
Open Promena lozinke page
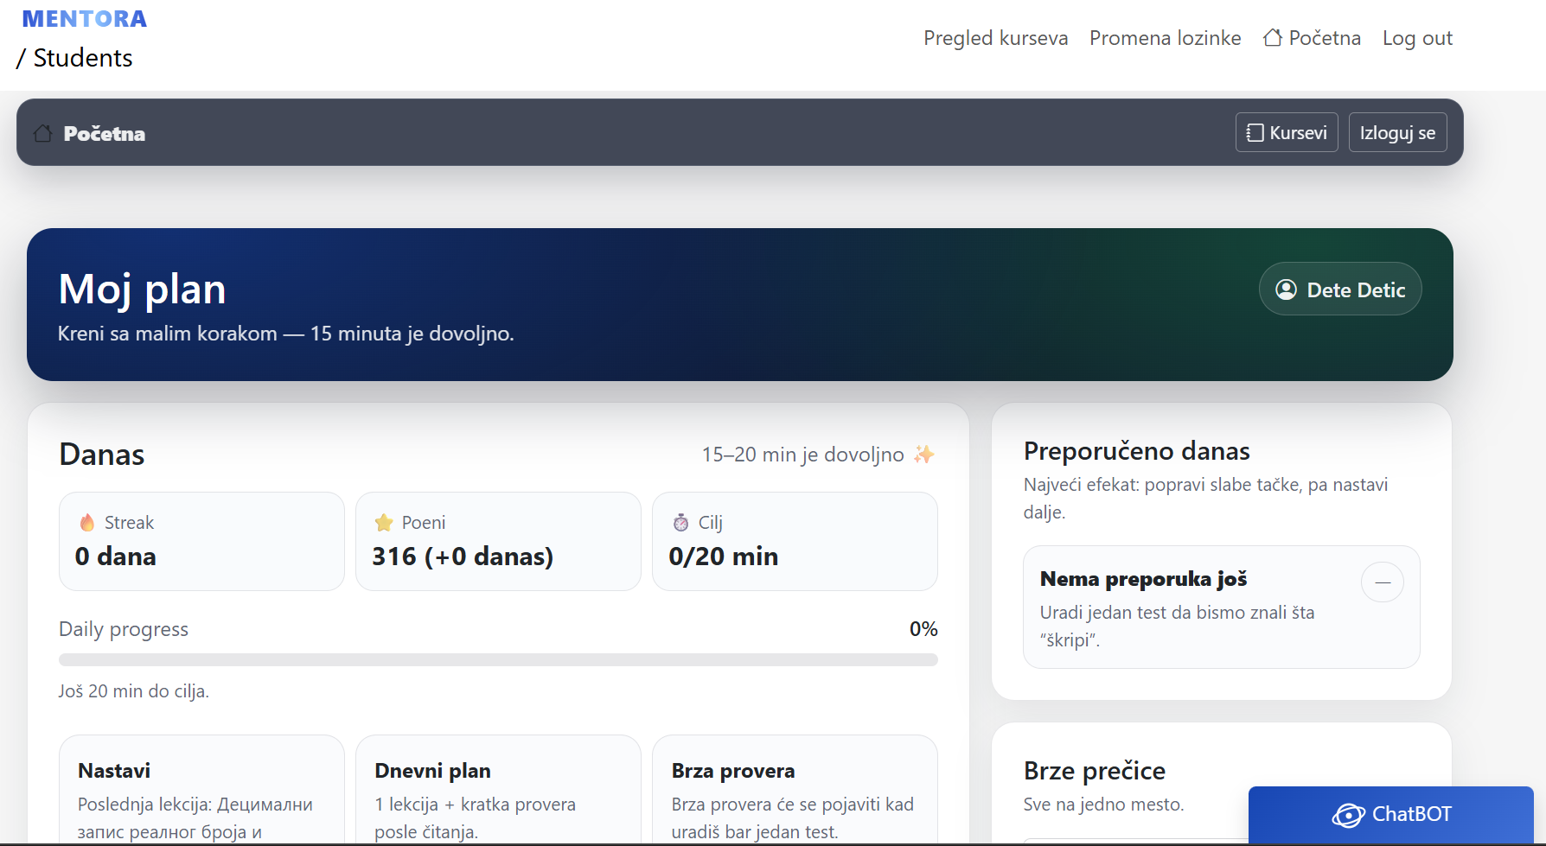click(1165, 38)
